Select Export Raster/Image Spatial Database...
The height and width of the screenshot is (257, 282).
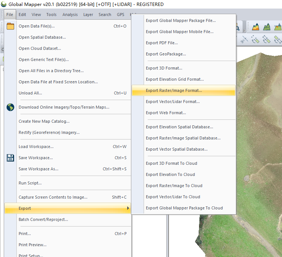[183, 138]
